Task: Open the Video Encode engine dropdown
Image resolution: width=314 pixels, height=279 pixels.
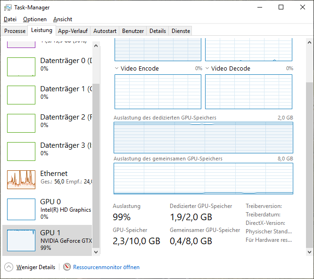Action: tap(116, 68)
